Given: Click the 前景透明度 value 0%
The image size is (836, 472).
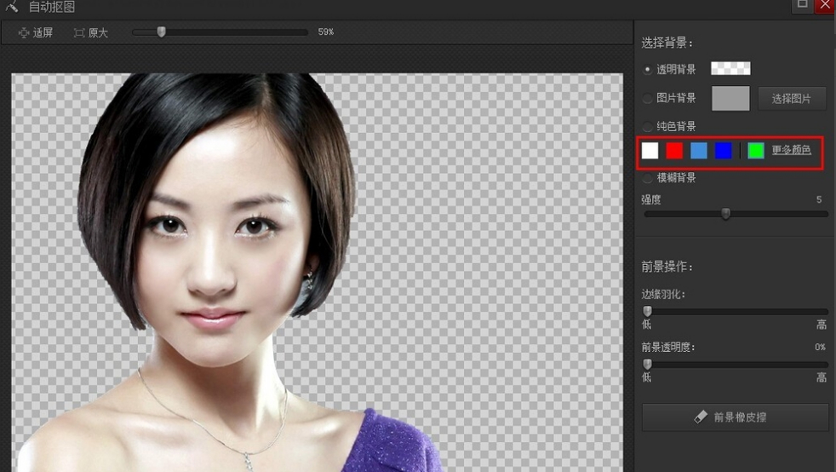Looking at the screenshot, I should click(820, 348).
